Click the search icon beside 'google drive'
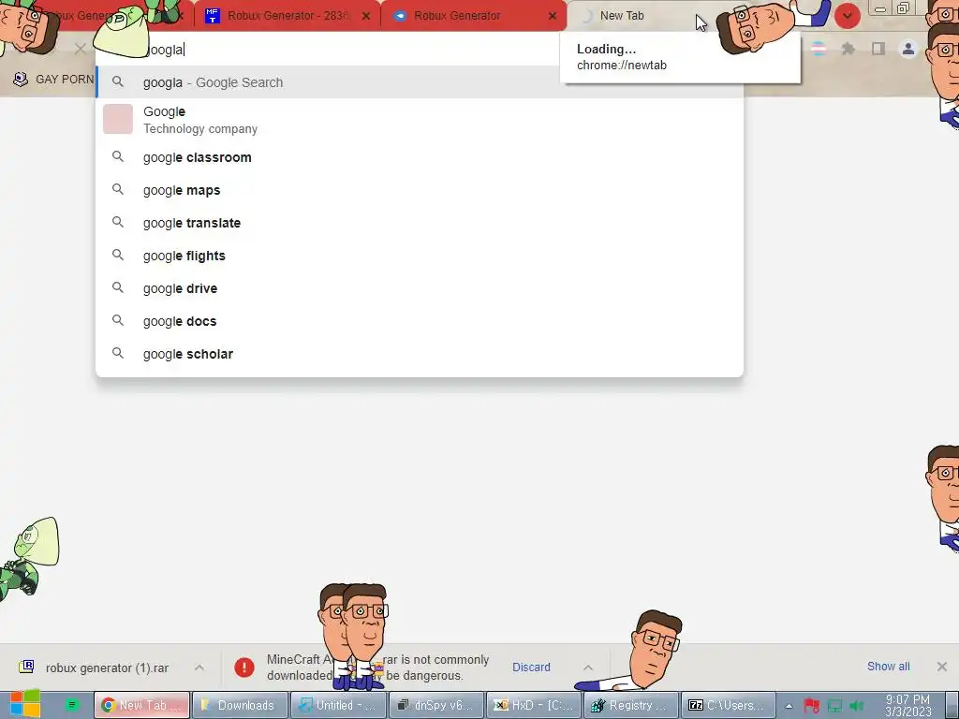 tap(117, 287)
